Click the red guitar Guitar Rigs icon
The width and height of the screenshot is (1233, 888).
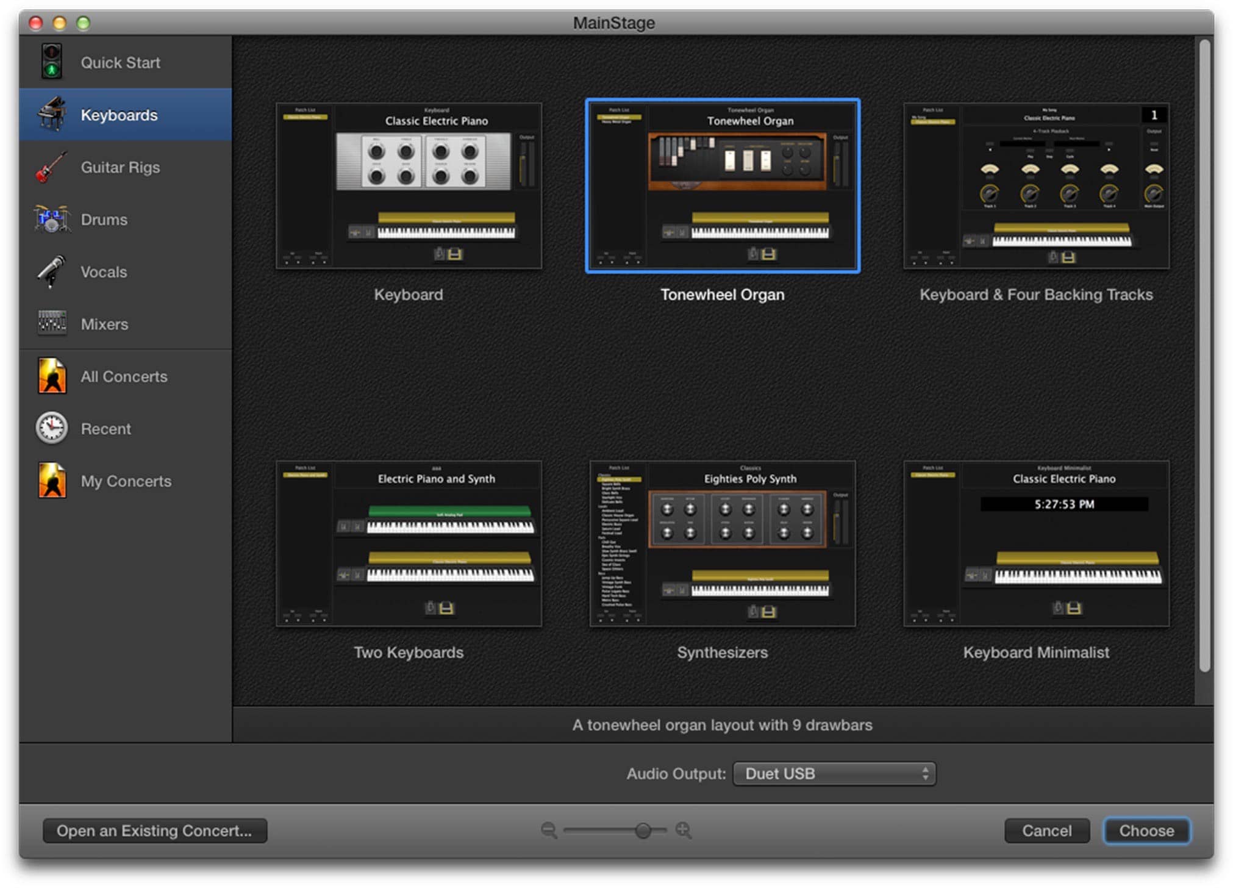coord(52,167)
